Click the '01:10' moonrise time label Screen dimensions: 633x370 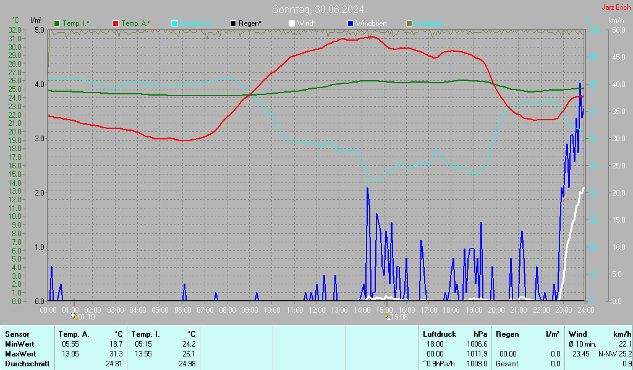pyautogui.click(x=87, y=317)
